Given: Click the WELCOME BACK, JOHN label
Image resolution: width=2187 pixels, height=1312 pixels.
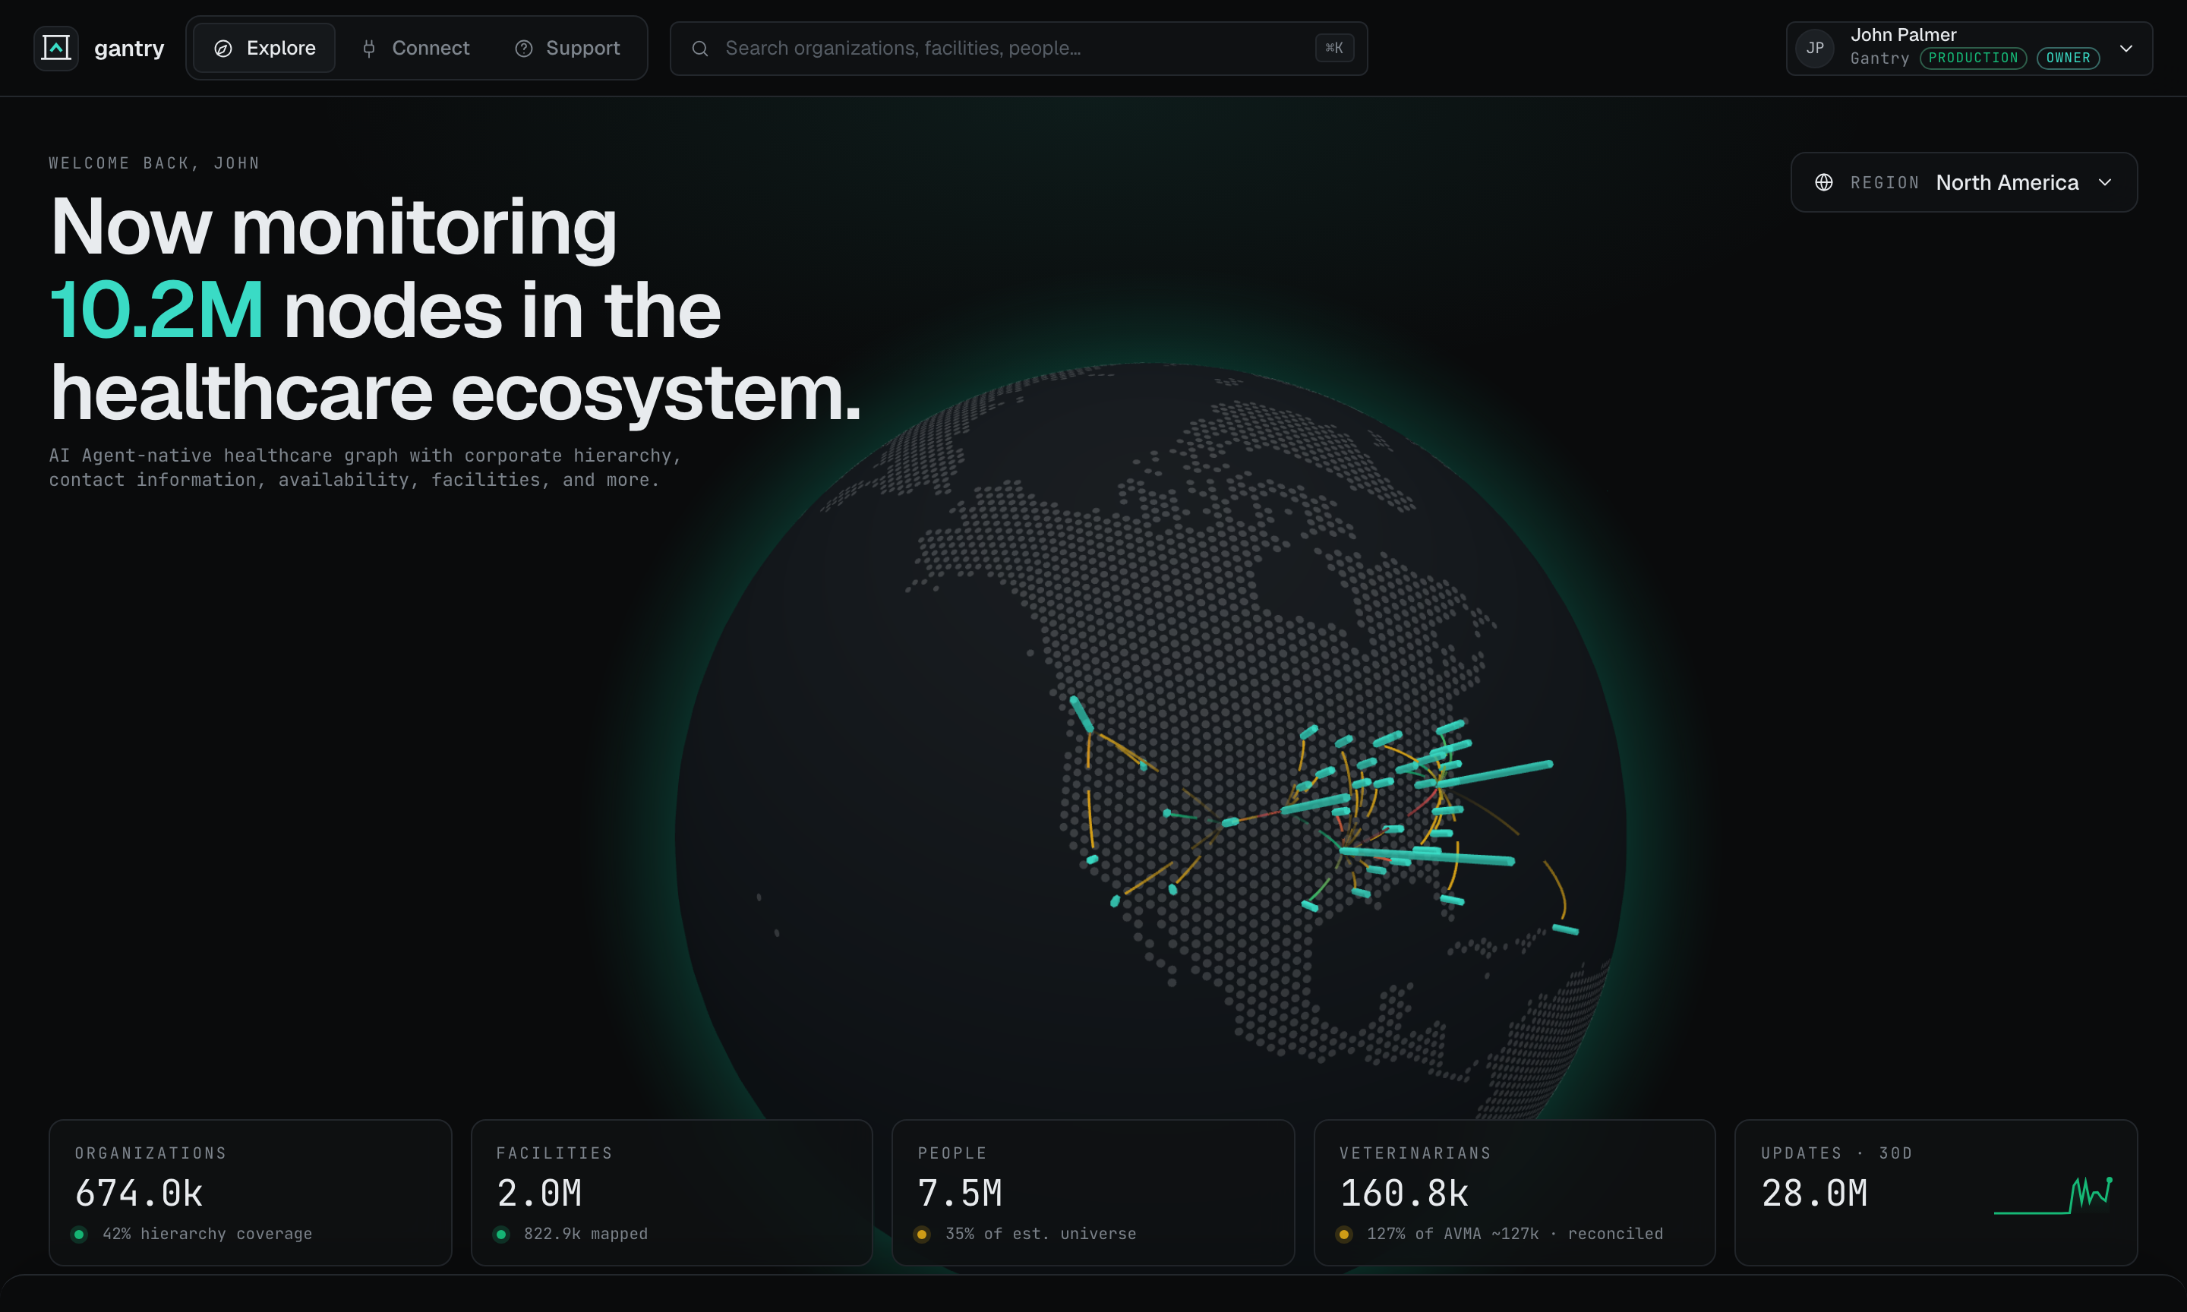Looking at the screenshot, I should [x=155, y=162].
